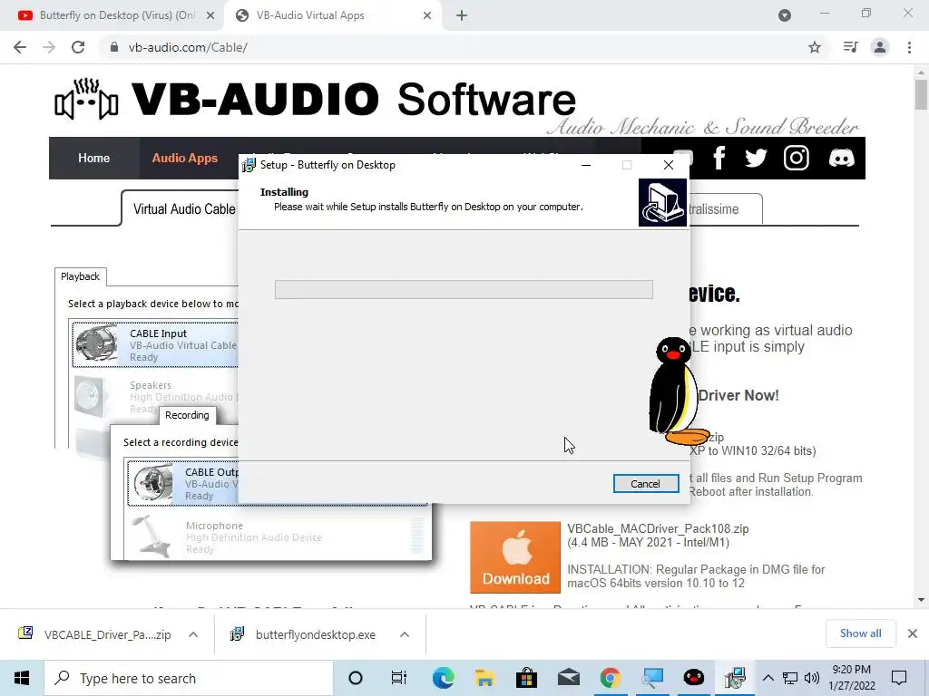The image size is (929, 696).
Task: Select the Microphone High Definition Audio device
Action: [278, 536]
